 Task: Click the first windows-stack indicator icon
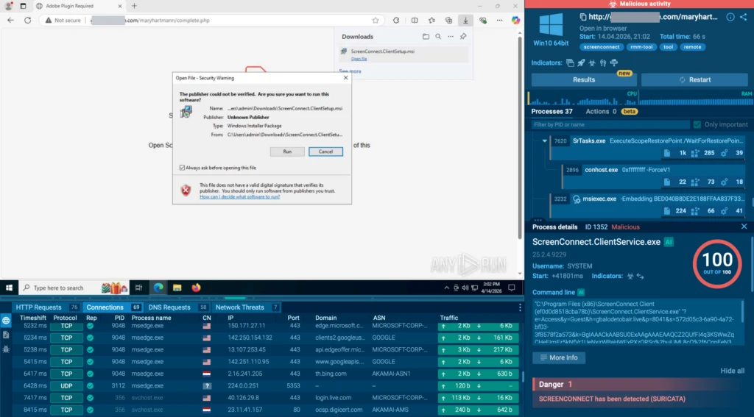pos(570,63)
